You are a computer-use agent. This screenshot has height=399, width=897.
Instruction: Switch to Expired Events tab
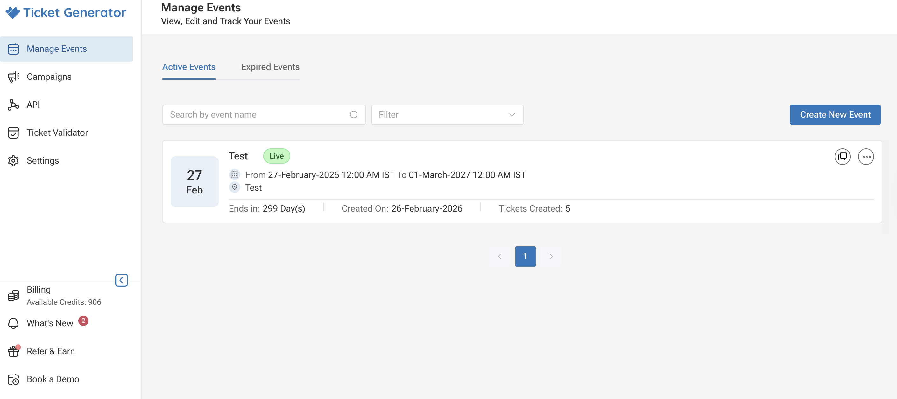click(x=270, y=67)
